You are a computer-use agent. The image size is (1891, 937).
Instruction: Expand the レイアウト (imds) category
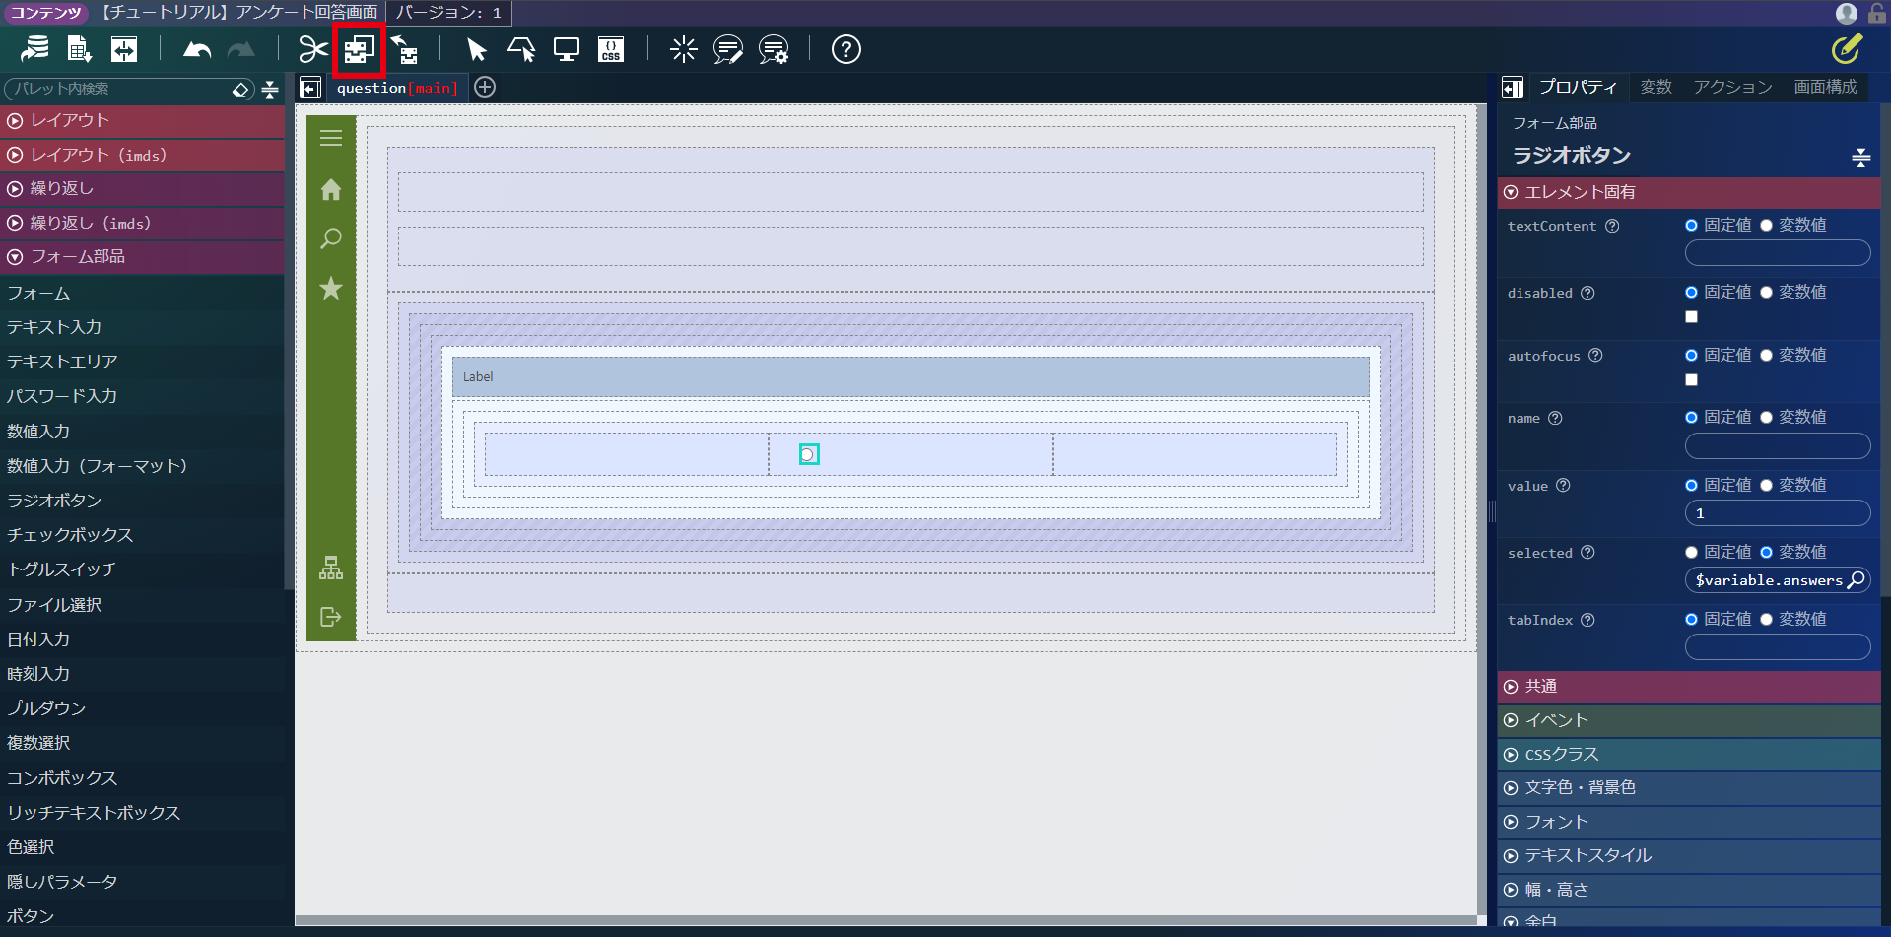click(142, 155)
